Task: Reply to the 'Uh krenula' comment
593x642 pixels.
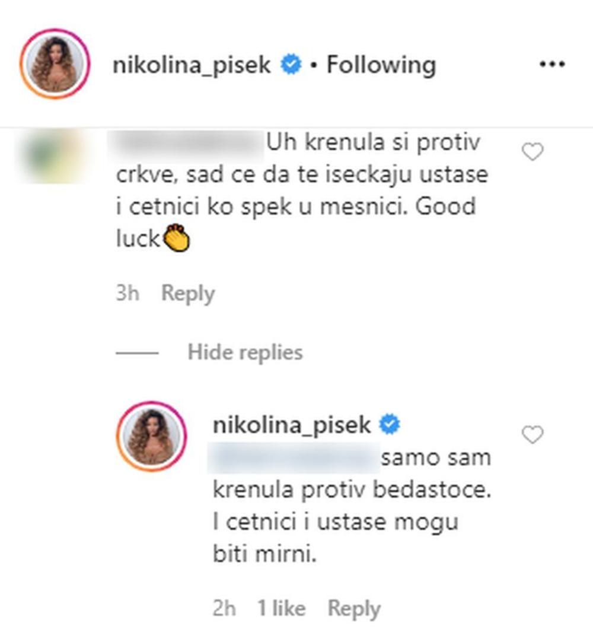Action: click(188, 294)
